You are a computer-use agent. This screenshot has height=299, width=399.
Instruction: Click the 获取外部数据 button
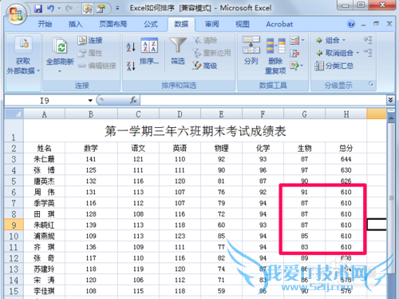tap(23, 56)
